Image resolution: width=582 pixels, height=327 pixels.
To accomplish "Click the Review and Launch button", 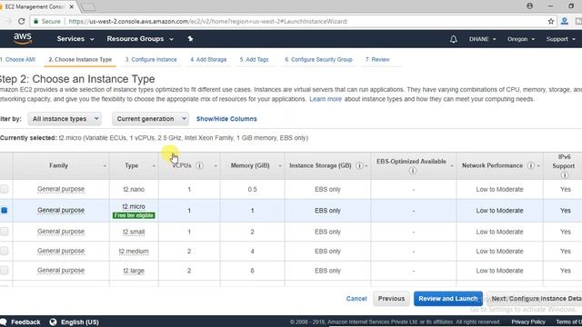I will (448, 299).
